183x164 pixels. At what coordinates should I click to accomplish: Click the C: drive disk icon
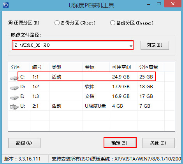(14, 78)
